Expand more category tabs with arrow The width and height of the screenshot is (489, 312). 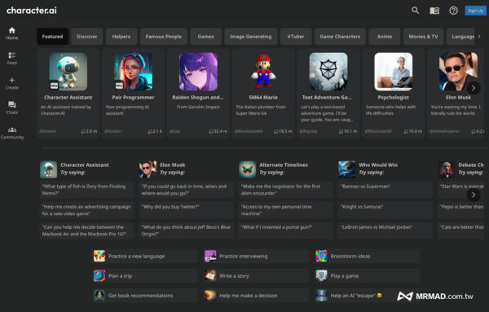(479, 37)
